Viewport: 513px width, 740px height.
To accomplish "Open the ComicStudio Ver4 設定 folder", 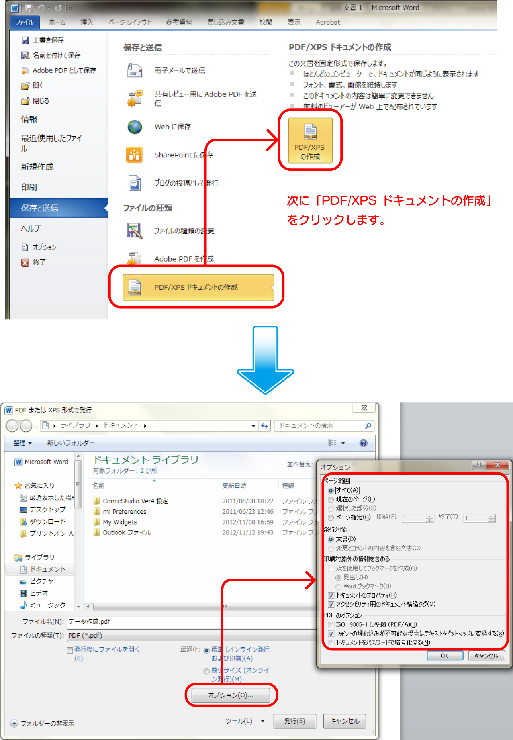I will coord(131,501).
